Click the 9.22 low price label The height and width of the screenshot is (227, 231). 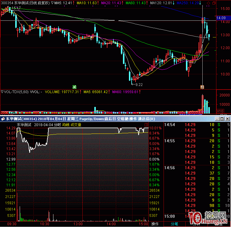[x=139, y=84]
